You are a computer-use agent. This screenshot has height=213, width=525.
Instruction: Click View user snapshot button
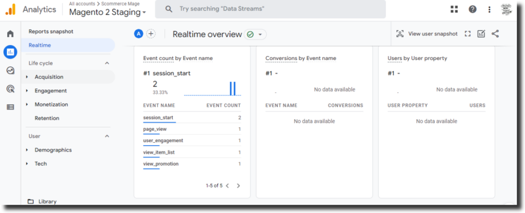(427, 34)
